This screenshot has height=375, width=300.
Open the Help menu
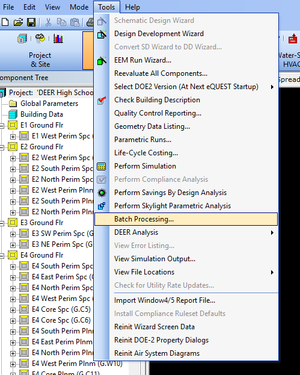coord(132,7)
